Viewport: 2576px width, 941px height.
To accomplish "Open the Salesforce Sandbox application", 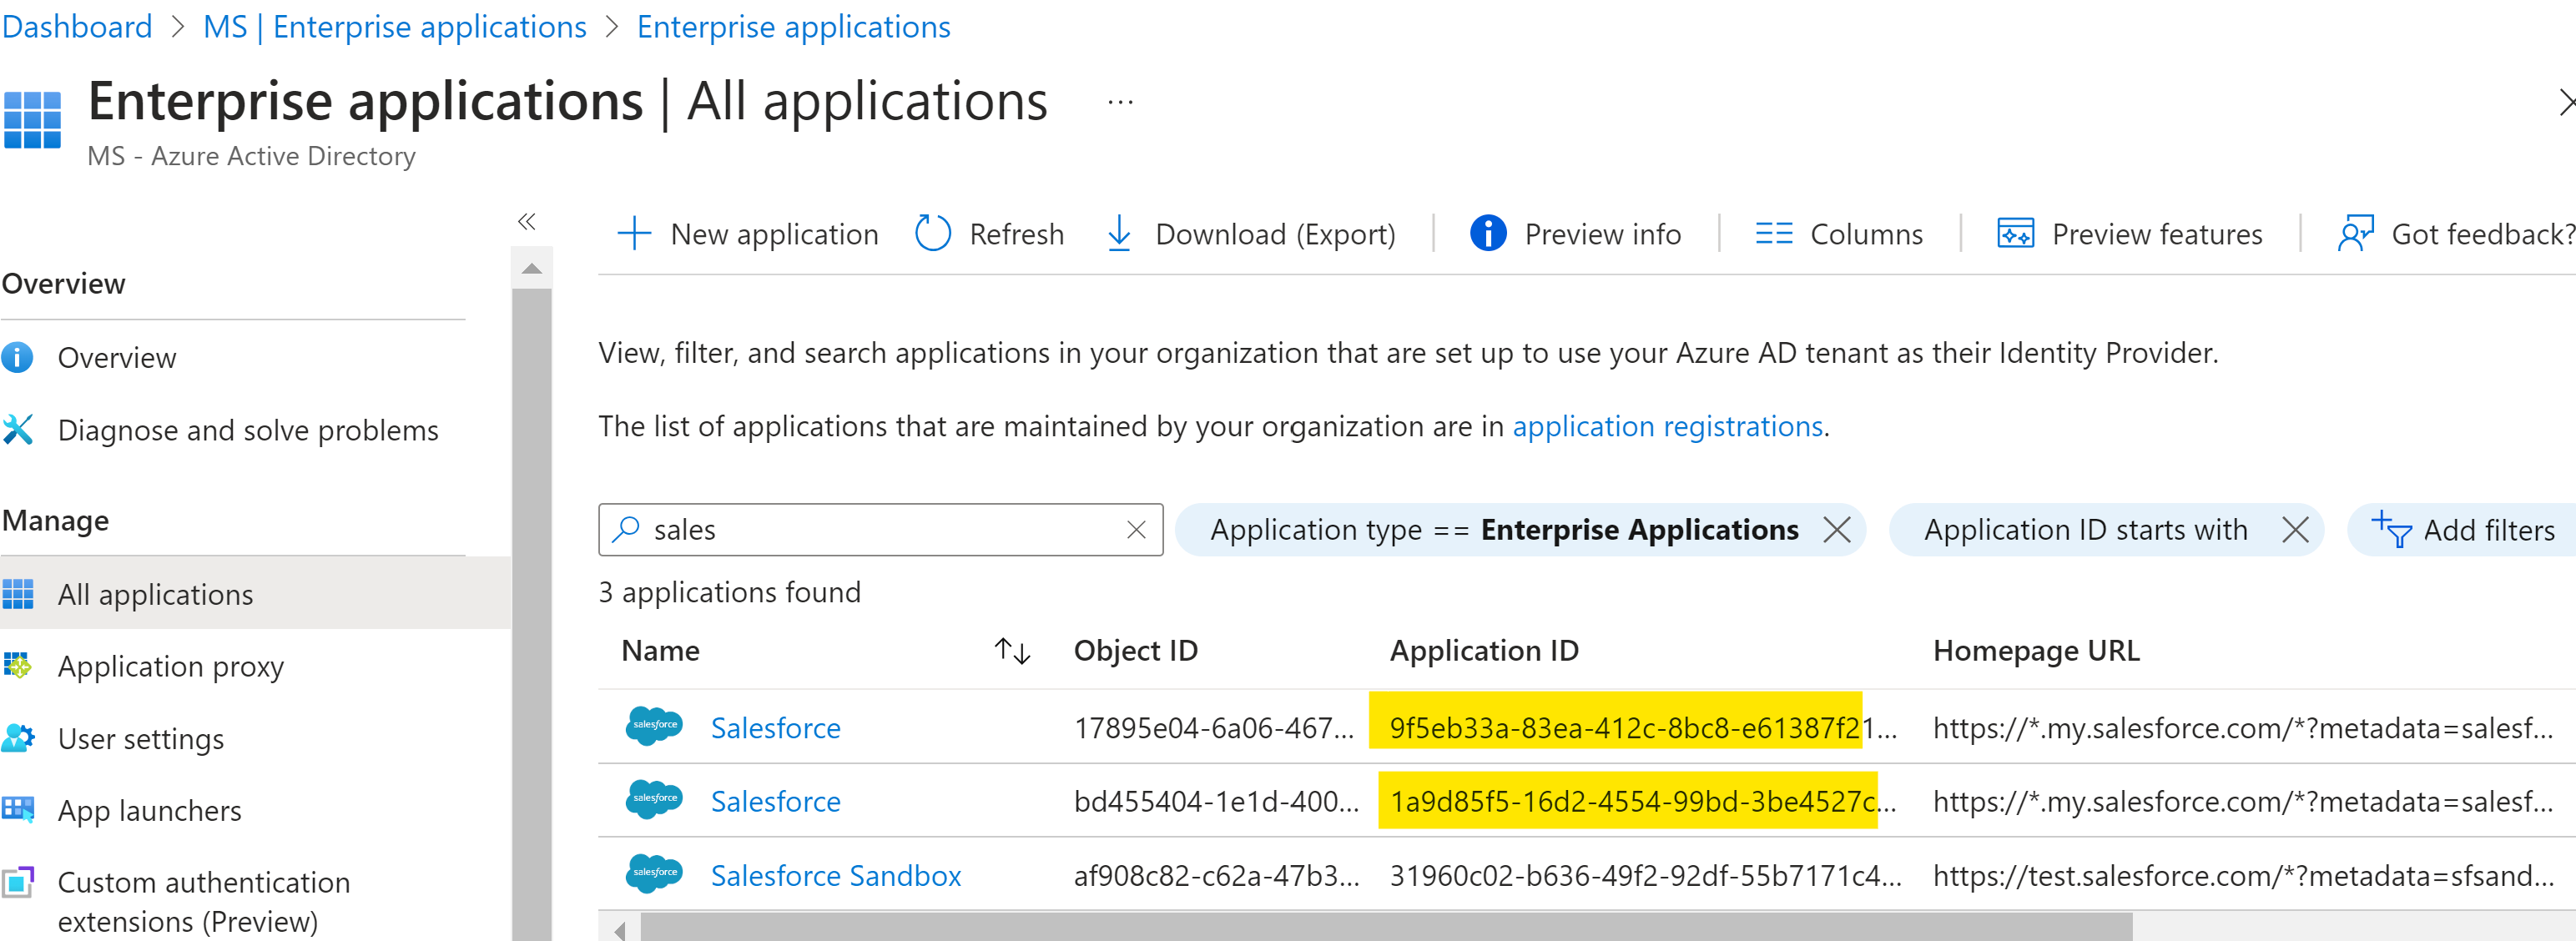I will (x=836, y=875).
